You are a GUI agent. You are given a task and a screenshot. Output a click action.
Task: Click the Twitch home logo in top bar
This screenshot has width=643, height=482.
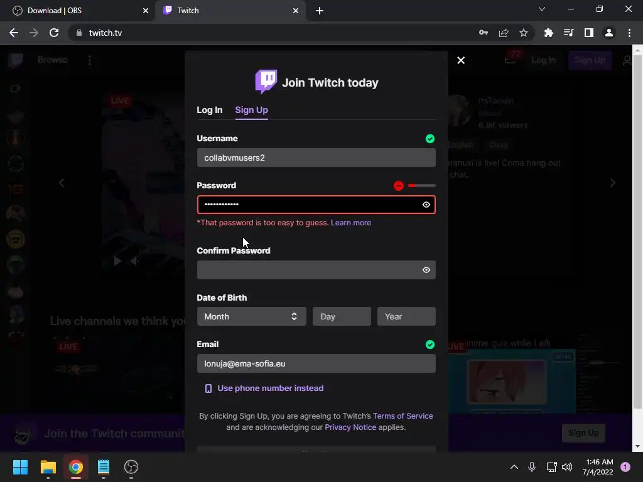(16, 60)
